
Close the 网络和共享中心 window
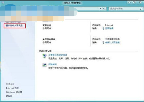tap(140, 2)
